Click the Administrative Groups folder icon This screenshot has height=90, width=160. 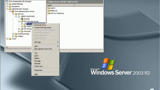click(10, 9)
